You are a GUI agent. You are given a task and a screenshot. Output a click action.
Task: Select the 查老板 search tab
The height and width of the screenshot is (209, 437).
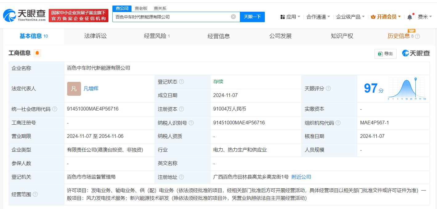pyautogui.click(x=142, y=8)
